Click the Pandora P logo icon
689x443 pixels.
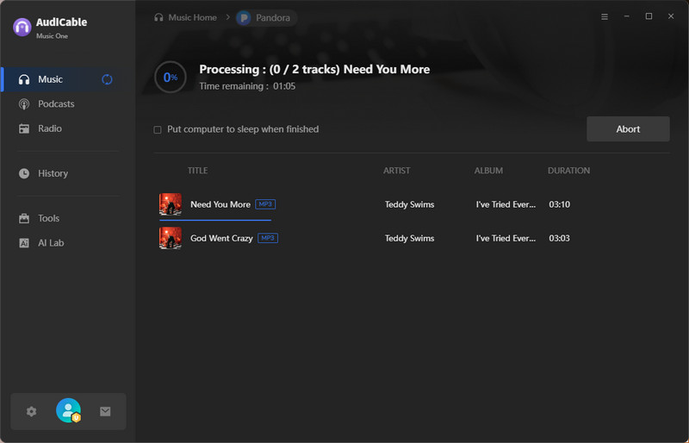click(x=244, y=18)
